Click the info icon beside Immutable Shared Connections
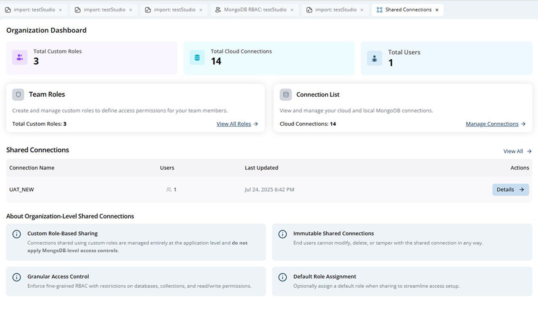The height and width of the screenshot is (309, 538). click(282, 234)
